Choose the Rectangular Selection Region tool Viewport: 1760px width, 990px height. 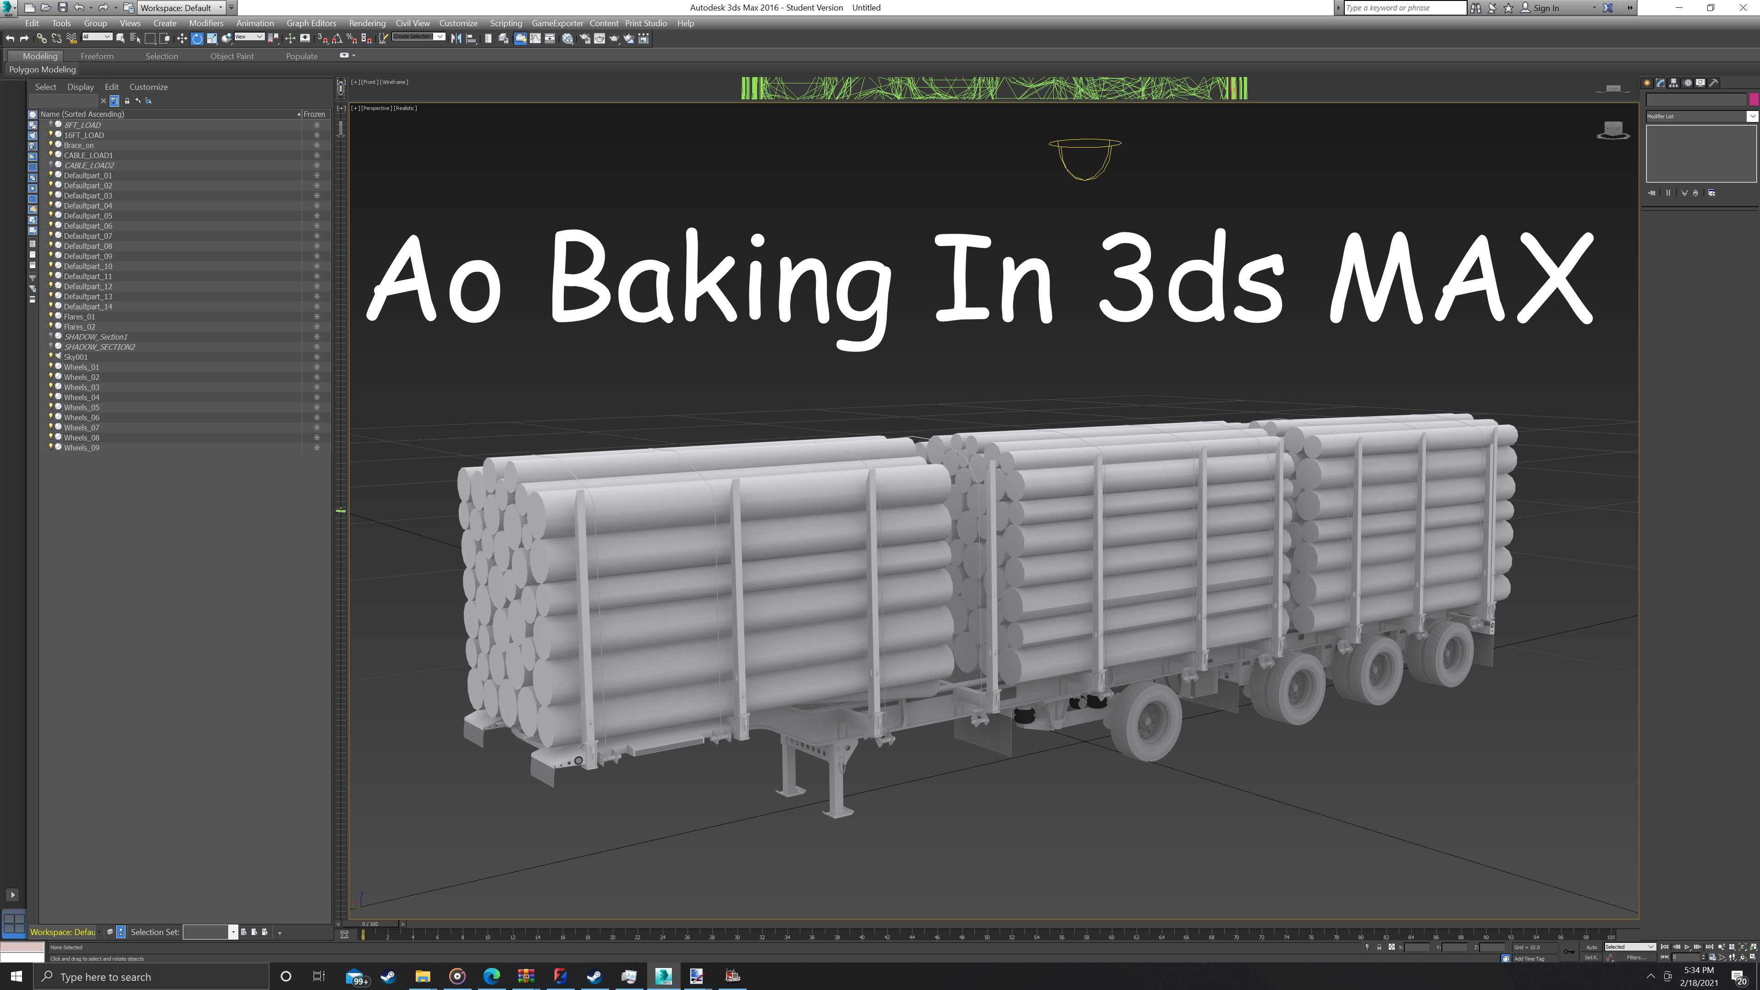tap(149, 38)
